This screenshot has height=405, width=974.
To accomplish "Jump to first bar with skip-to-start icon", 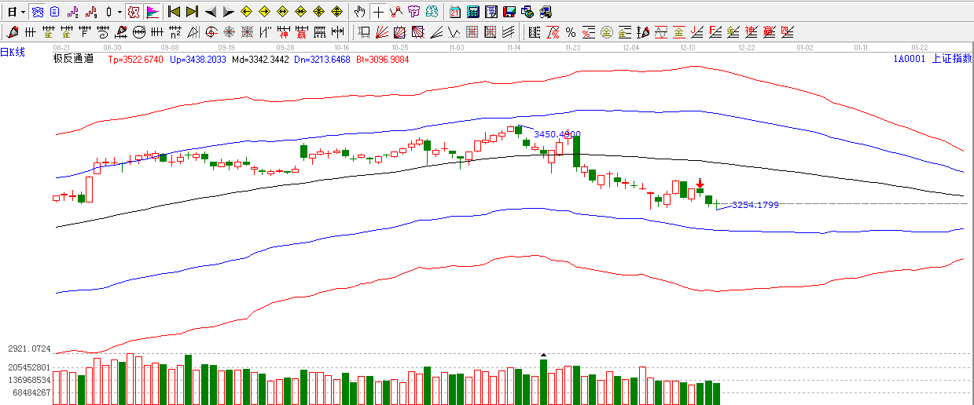I will tap(175, 12).
